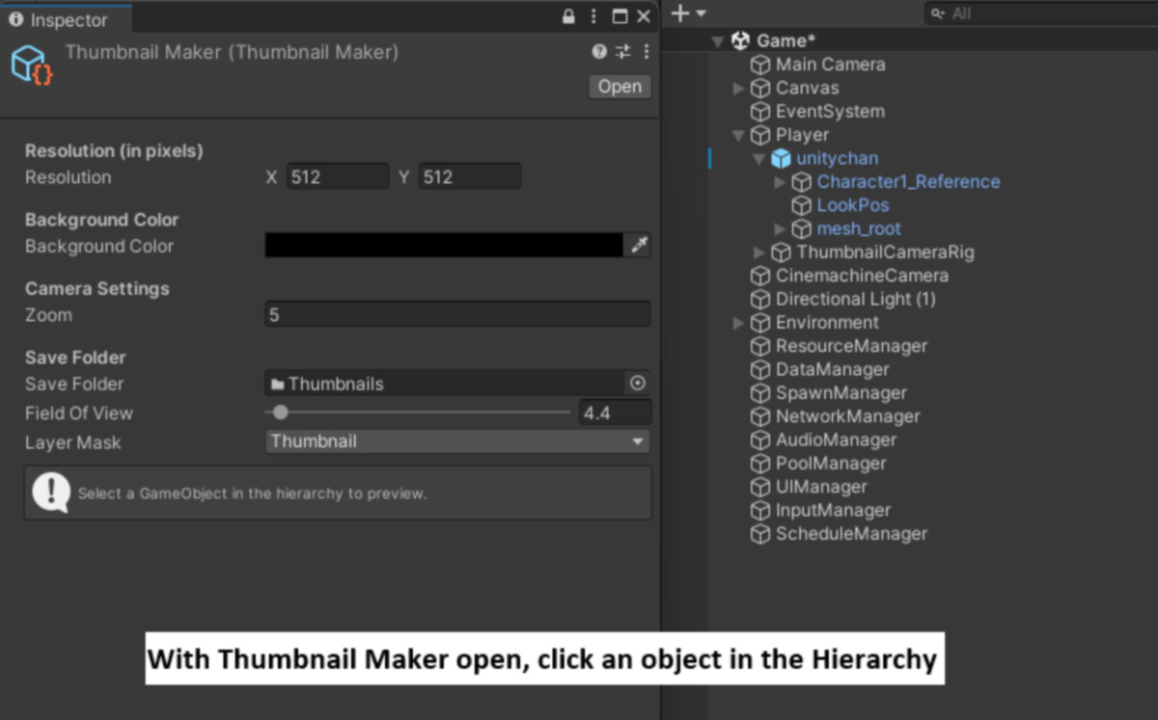Open the Layer Mask Thumbnail dropdown
The height and width of the screenshot is (720, 1158).
[x=457, y=441]
